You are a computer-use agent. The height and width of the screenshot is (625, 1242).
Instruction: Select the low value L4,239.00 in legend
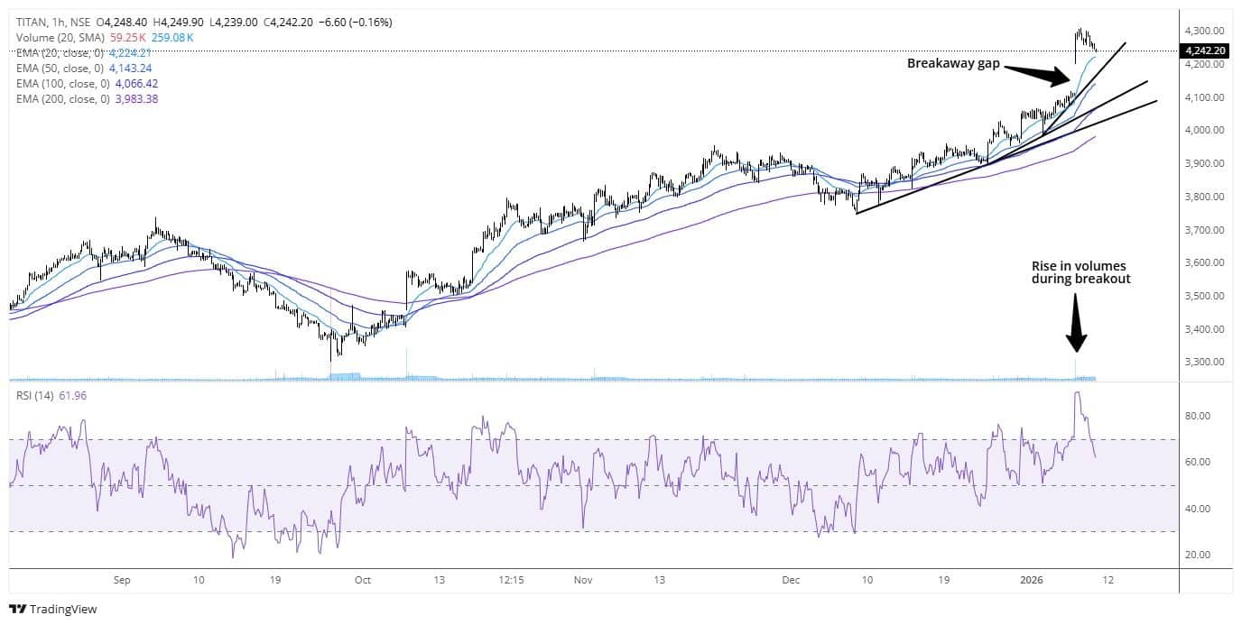coord(236,22)
